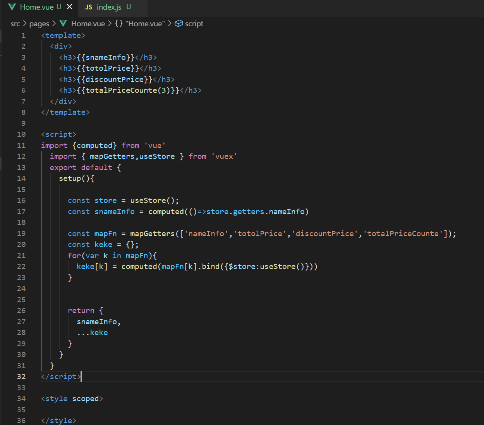Click totalPriceCounte(3) on line 6
Viewport: 484px width, 425px height.
point(128,90)
